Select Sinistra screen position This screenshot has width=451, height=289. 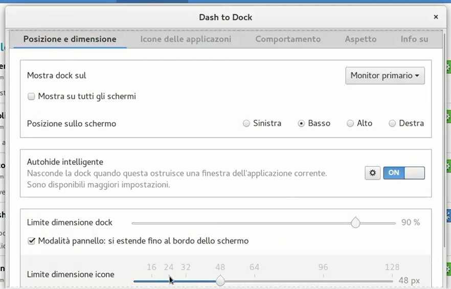pos(246,123)
